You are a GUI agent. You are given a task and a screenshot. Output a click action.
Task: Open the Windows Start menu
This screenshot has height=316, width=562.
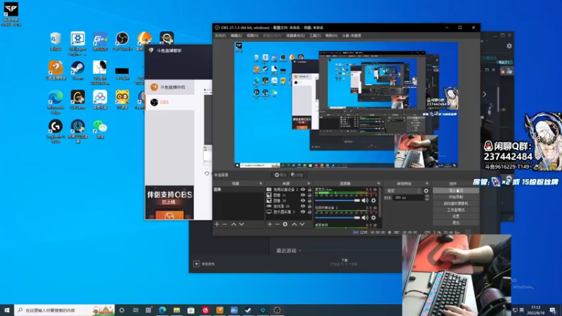[x=7, y=310]
